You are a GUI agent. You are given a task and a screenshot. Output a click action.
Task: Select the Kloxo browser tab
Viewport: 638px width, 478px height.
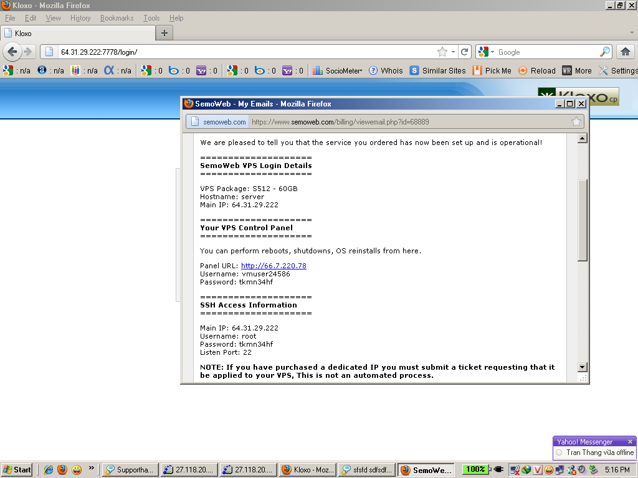[x=78, y=34]
